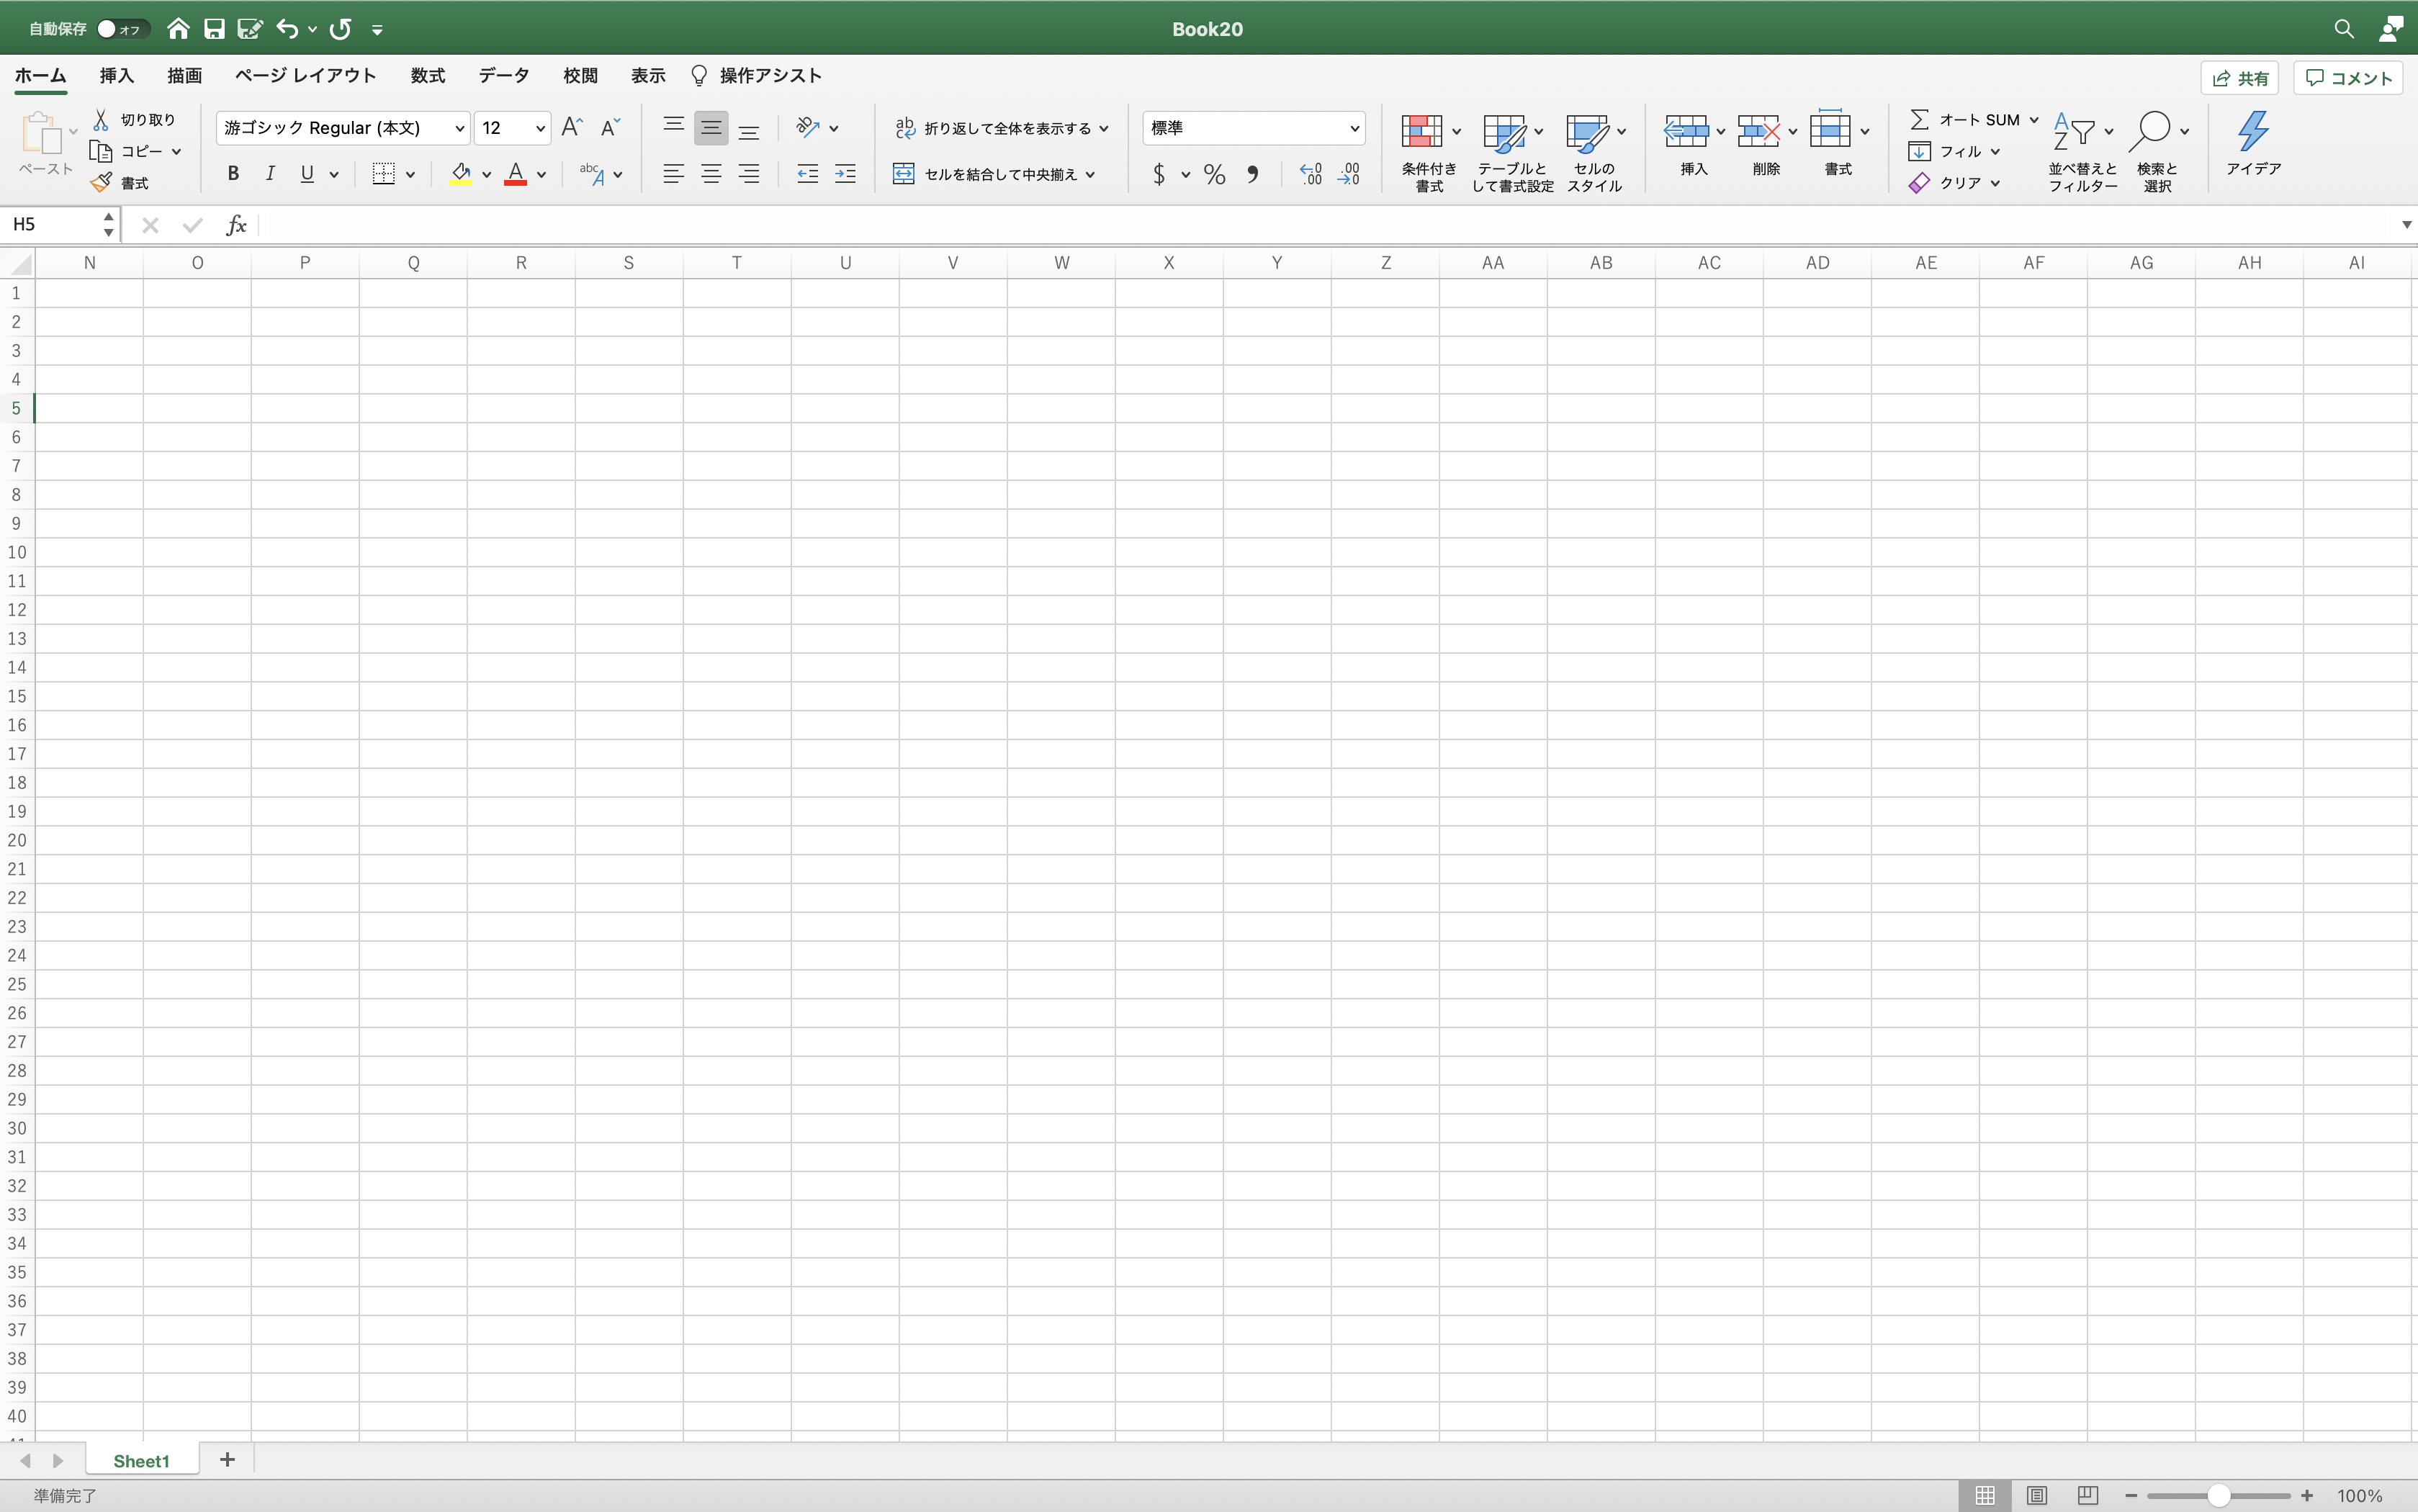Click the Cut scissors icon
Screen dimensions: 2418x1512
pos(101,120)
